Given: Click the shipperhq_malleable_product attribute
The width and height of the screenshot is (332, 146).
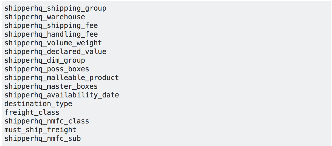Looking at the screenshot, I should [62, 78].
